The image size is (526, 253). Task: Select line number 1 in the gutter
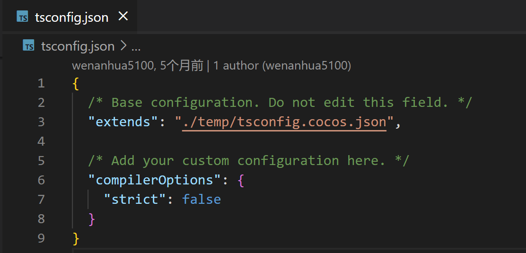click(41, 83)
